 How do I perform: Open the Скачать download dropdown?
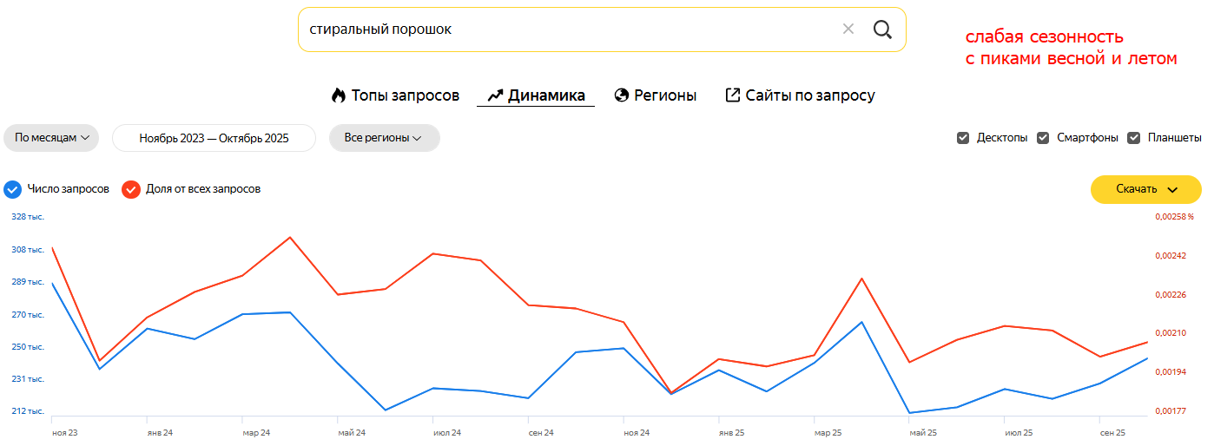click(x=1145, y=189)
